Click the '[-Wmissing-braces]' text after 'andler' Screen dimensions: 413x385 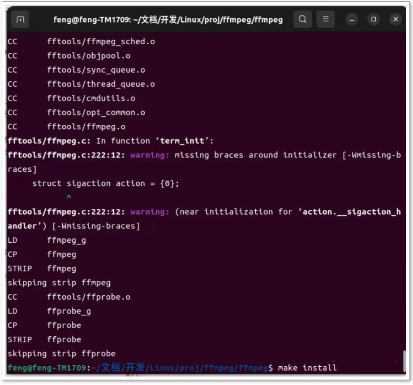point(96,226)
